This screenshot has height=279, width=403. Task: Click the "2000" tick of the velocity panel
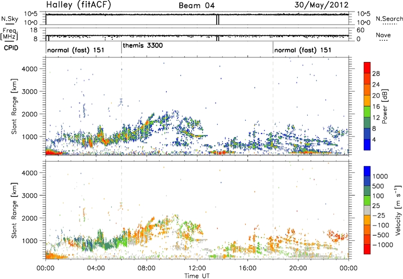click(29, 218)
